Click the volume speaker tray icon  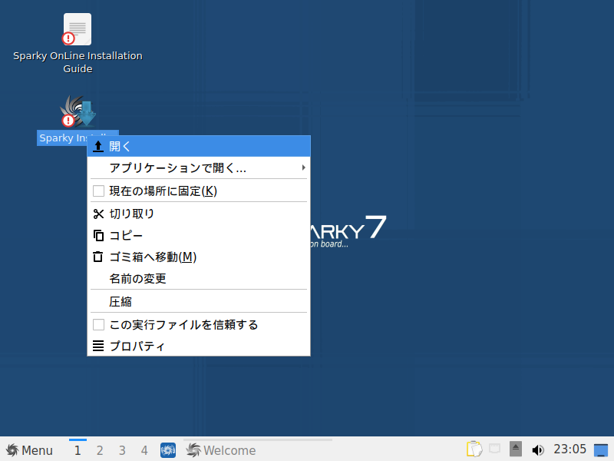tap(538, 450)
